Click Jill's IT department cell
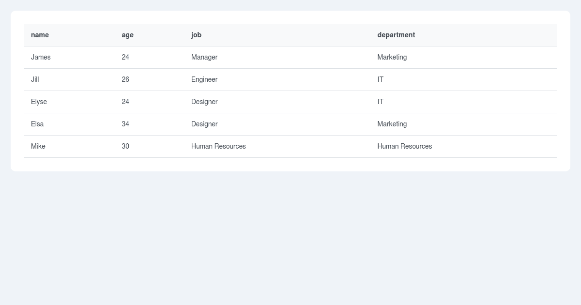Screen dimensions: 581x305 coord(464,79)
